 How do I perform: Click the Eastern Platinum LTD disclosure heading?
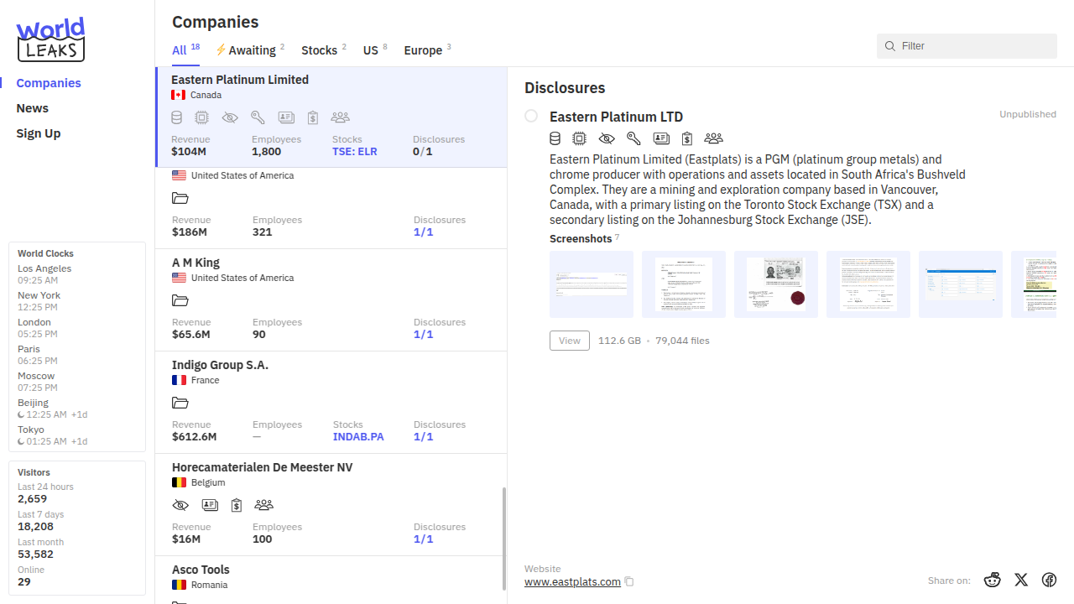click(x=616, y=117)
